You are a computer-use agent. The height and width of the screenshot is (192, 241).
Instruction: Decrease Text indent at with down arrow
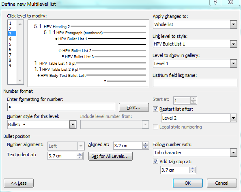pyautogui.click(x=80, y=157)
